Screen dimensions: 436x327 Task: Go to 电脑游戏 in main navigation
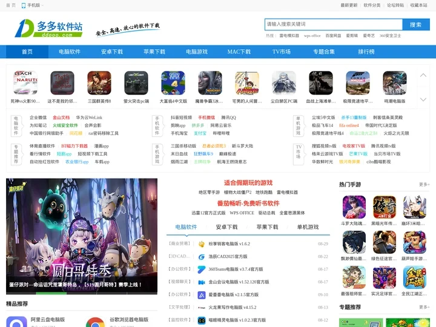click(x=197, y=51)
